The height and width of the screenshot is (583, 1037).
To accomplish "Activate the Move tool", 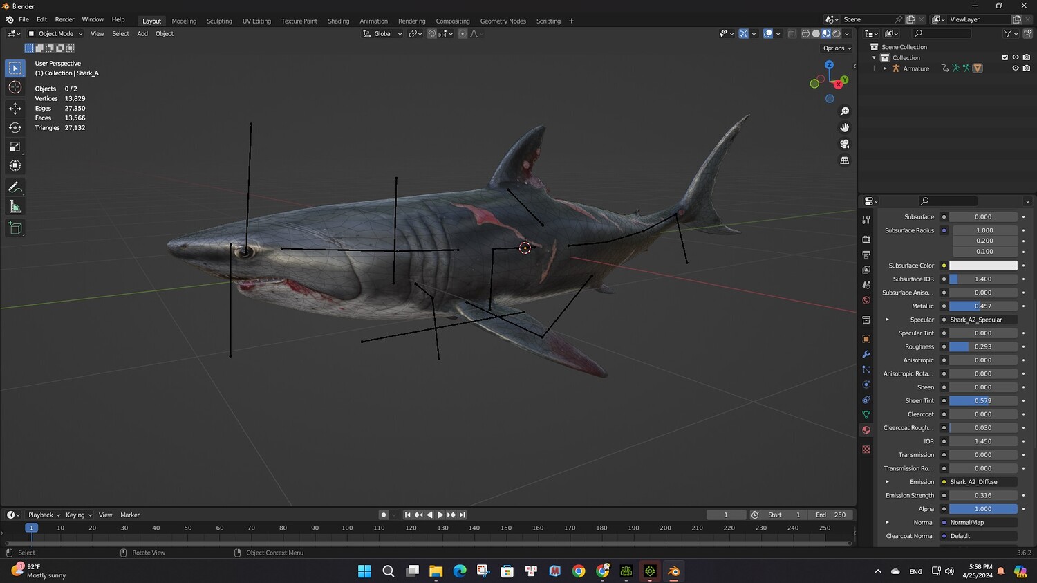I will click(x=15, y=108).
